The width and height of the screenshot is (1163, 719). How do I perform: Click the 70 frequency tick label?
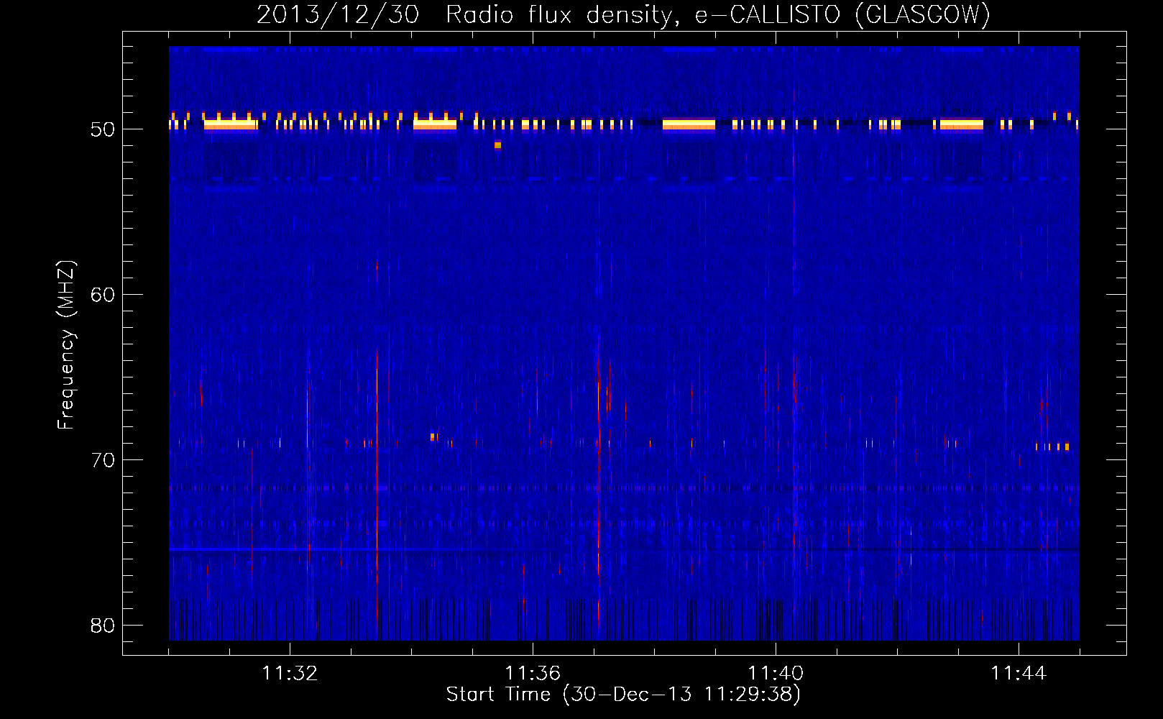point(103,460)
